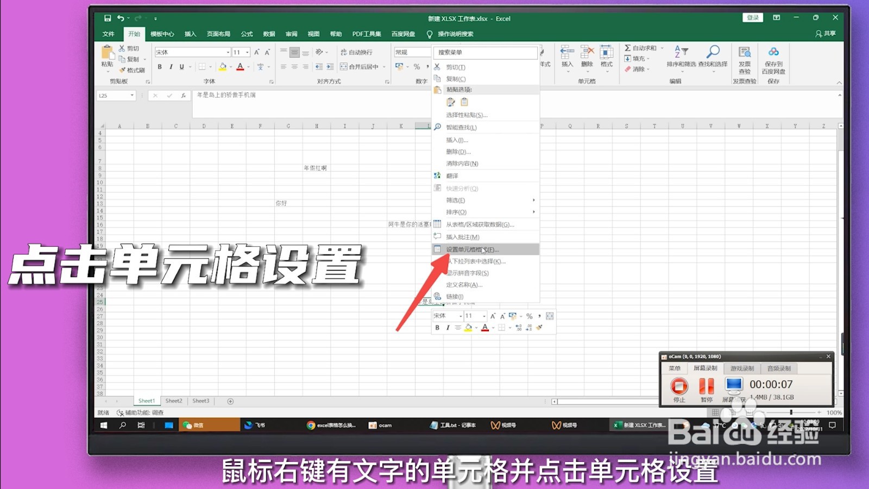Toggle italic formatting in ribbon font group
The width and height of the screenshot is (869, 489).
tap(171, 67)
